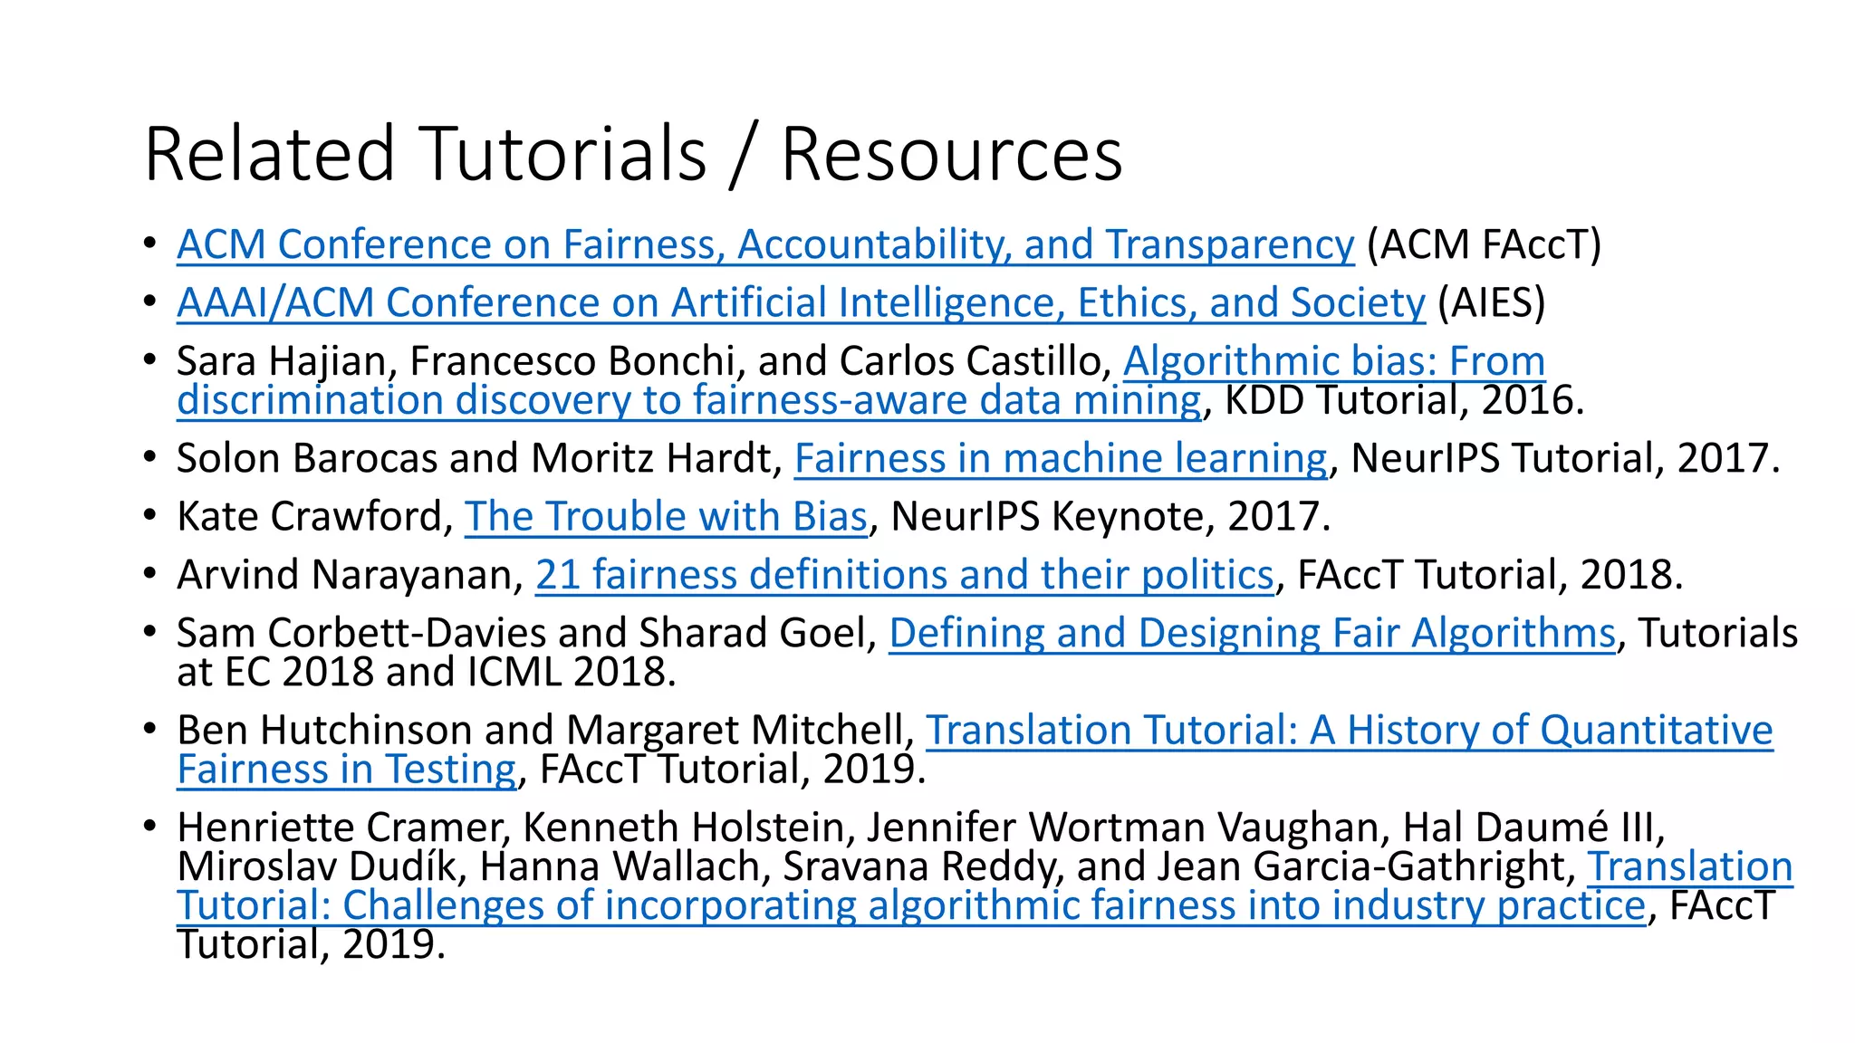This screenshot has height=1043, width=1855.
Task: Click the final line Tutorial, 2019.
Action: click(311, 945)
